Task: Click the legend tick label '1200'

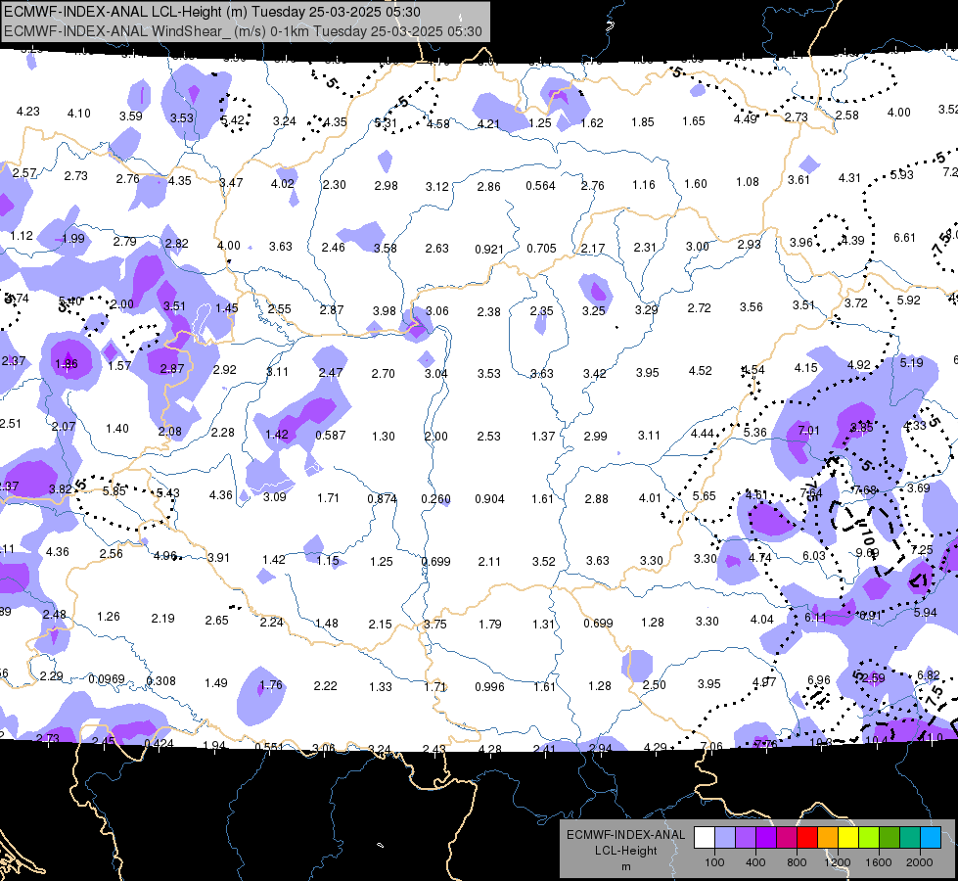Action: [837, 862]
